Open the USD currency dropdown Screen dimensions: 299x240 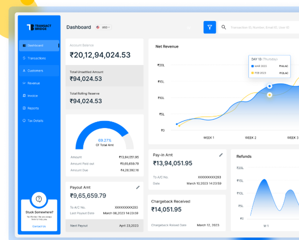click(103, 27)
